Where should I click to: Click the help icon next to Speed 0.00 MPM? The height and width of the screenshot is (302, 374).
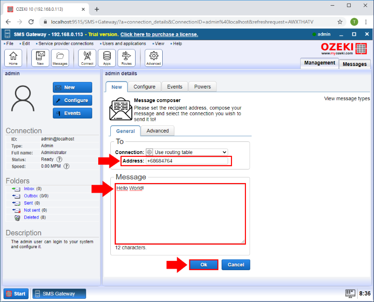(66, 166)
